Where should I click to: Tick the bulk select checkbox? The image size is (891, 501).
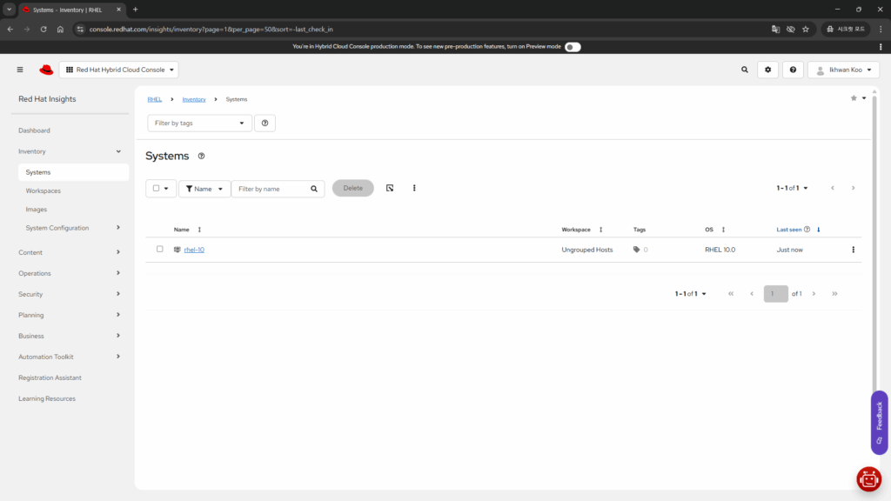157,189
